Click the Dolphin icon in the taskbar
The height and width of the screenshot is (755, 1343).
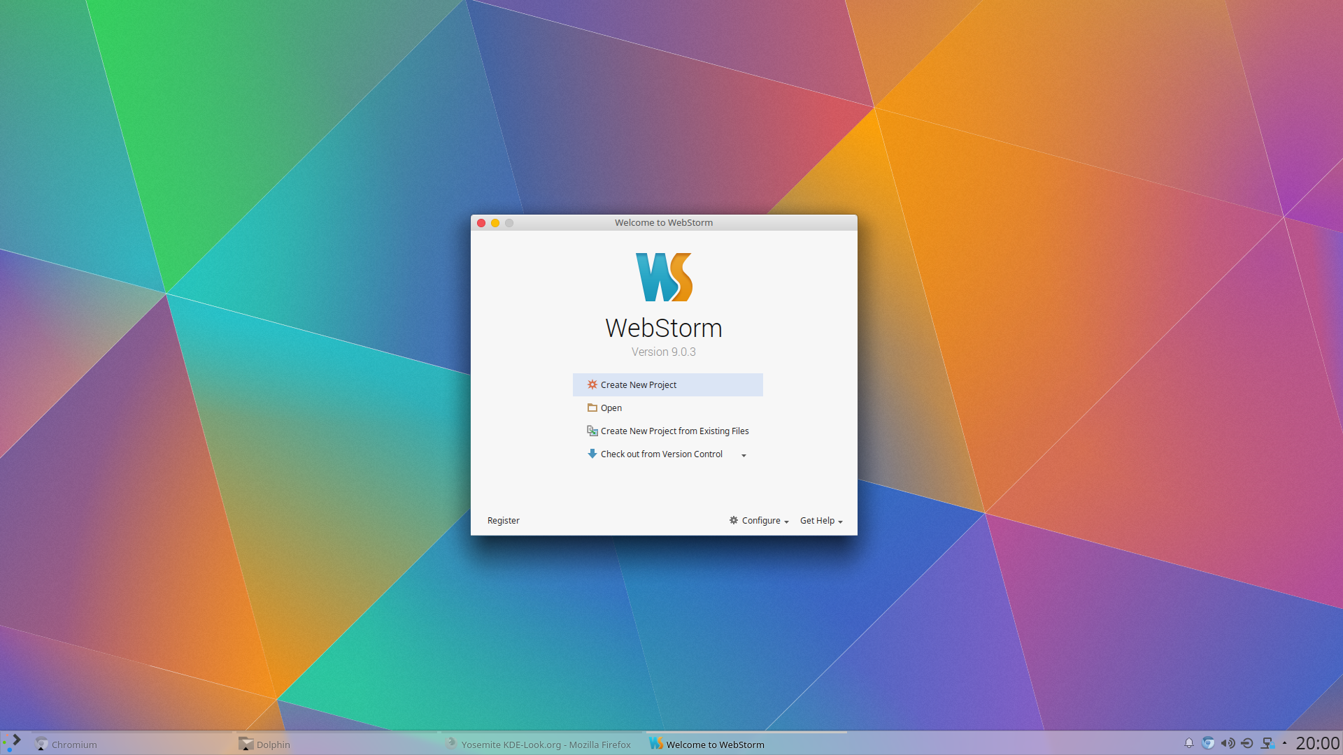tap(246, 744)
